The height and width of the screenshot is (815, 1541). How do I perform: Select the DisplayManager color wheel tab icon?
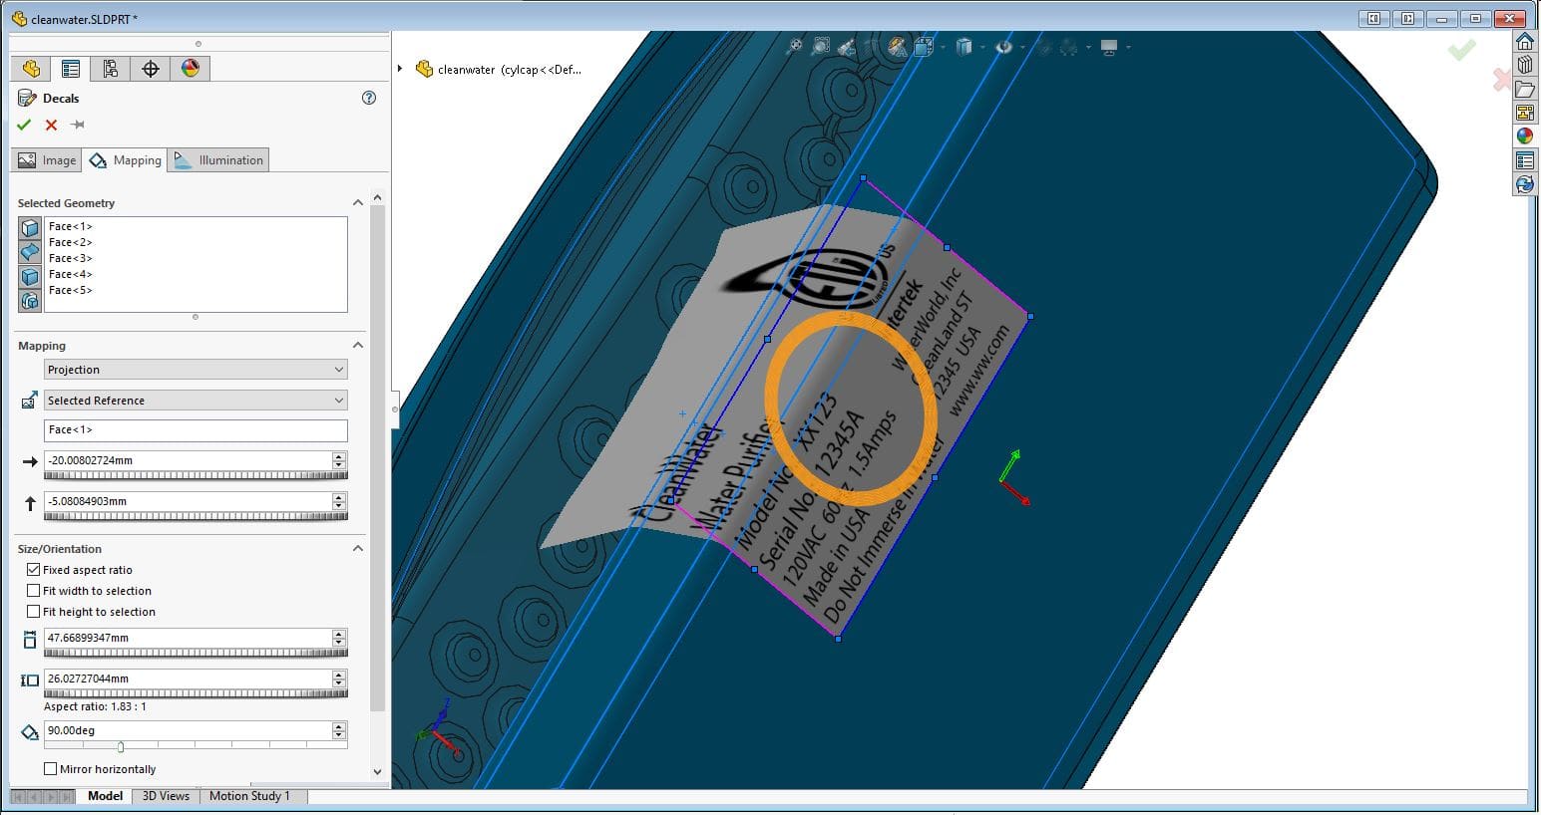click(191, 68)
